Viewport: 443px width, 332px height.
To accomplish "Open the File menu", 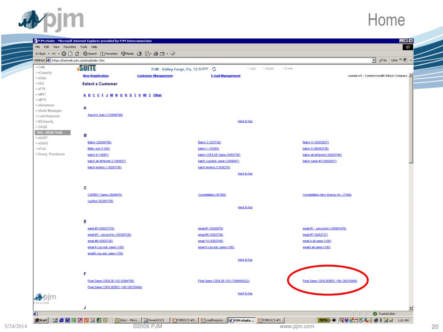I will pos(38,47).
